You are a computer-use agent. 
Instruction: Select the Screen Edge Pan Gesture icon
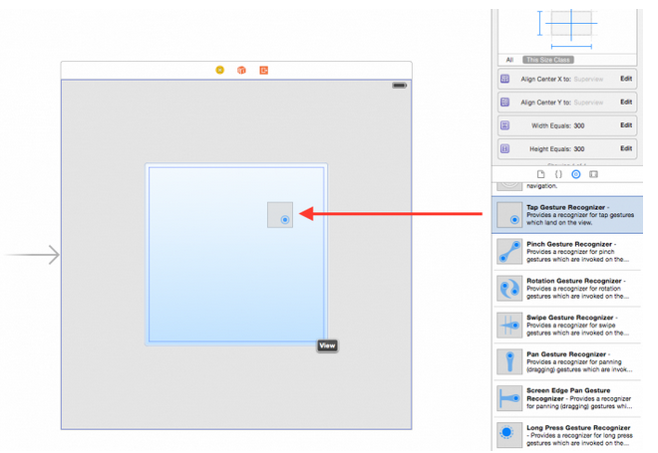point(509,398)
